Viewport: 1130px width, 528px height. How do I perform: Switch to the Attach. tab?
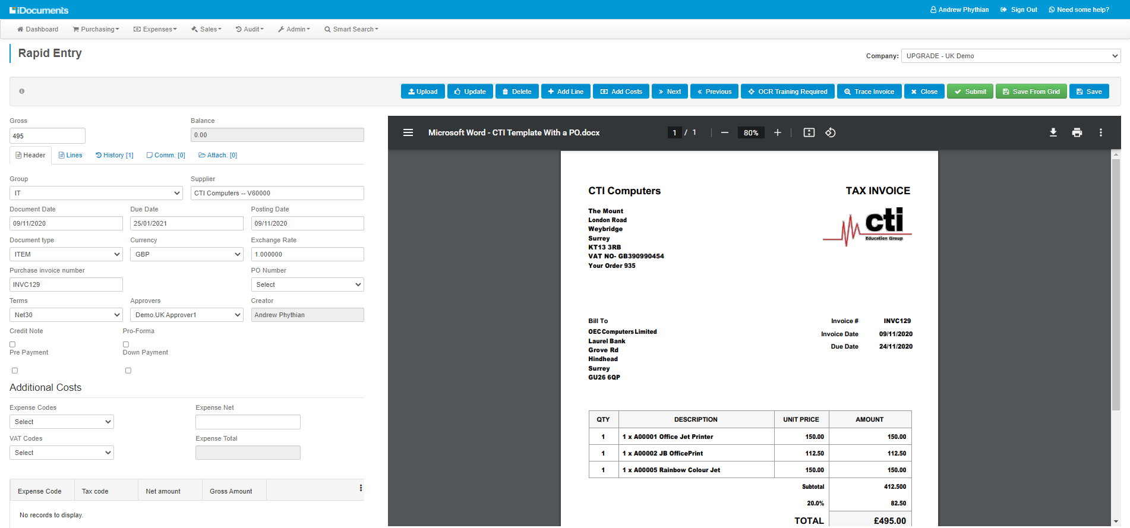(x=218, y=155)
